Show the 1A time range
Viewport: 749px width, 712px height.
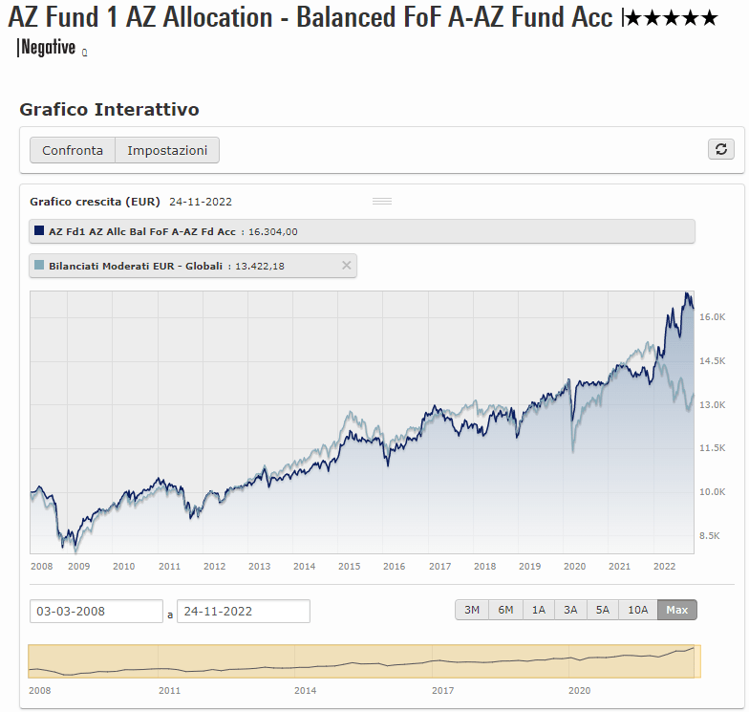538,610
